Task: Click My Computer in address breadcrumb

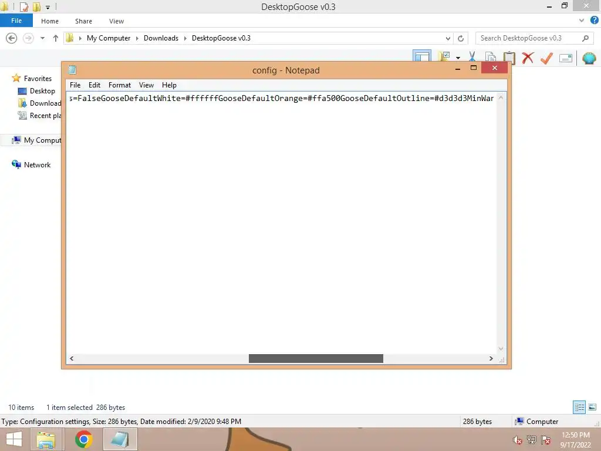Action: point(109,38)
